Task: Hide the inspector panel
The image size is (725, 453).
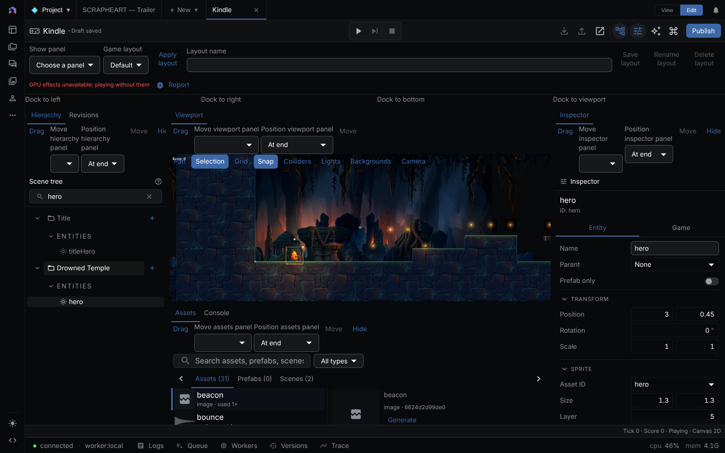Action: point(713,131)
